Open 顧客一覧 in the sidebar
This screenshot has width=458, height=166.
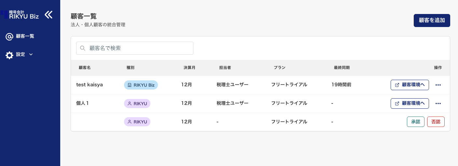[25, 36]
